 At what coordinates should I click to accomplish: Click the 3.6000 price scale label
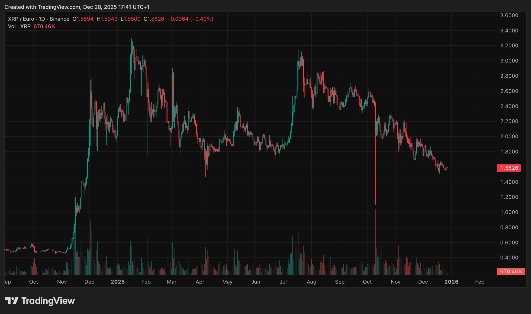509,15
